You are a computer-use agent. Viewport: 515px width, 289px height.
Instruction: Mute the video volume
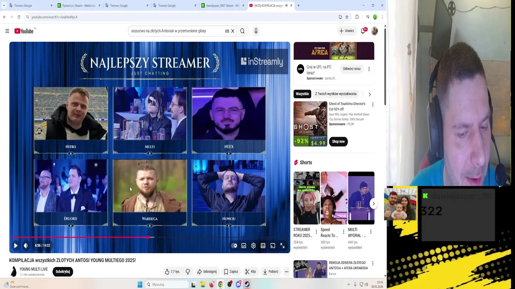pyautogui.click(x=26, y=246)
